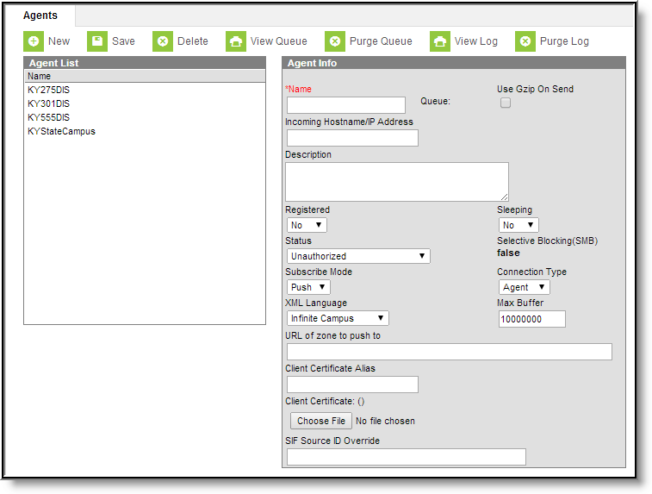Click the Selective Blocking false value

[x=508, y=253]
